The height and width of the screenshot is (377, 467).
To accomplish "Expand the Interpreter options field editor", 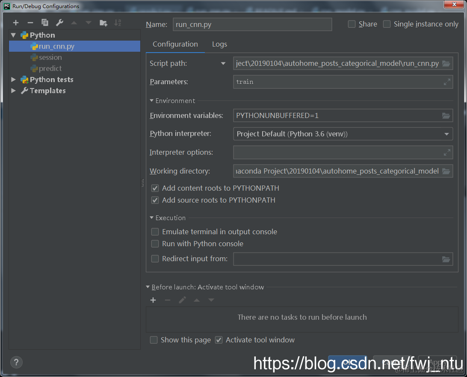I will [447, 153].
